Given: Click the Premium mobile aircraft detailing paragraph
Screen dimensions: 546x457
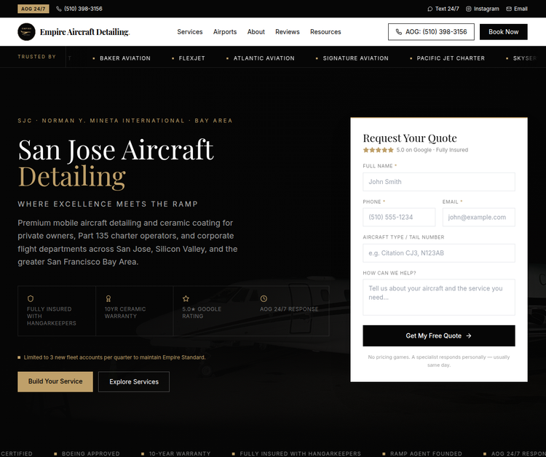Looking at the screenshot, I should click(x=127, y=242).
